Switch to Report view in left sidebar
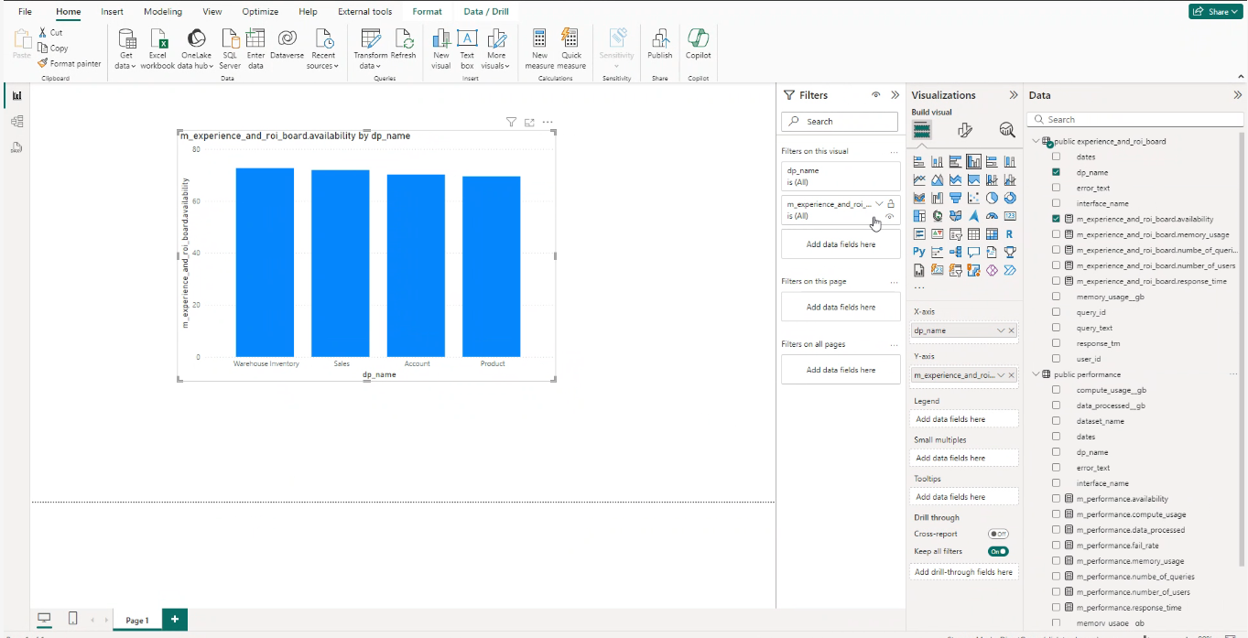The height and width of the screenshot is (638, 1248). click(x=16, y=95)
